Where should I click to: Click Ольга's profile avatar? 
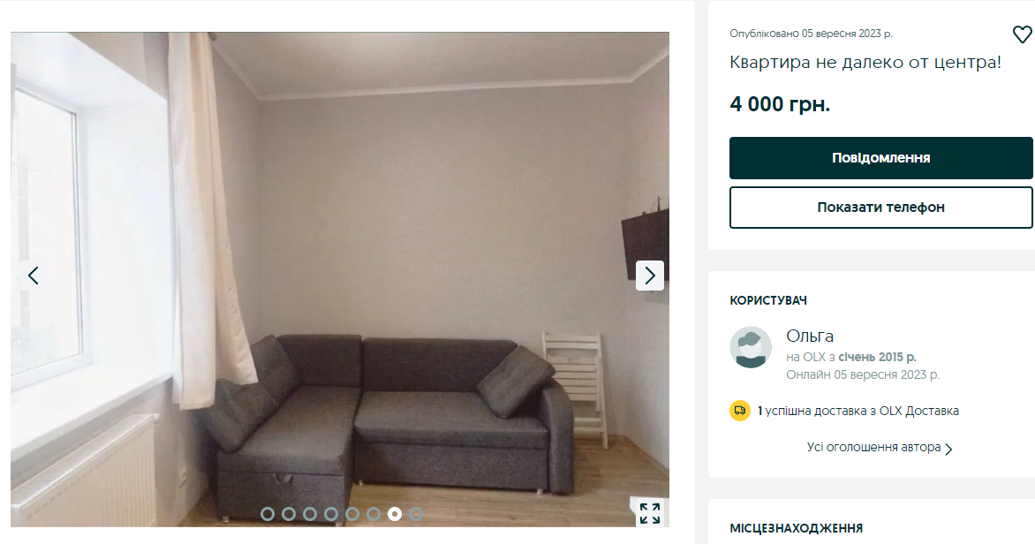coord(751,347)
